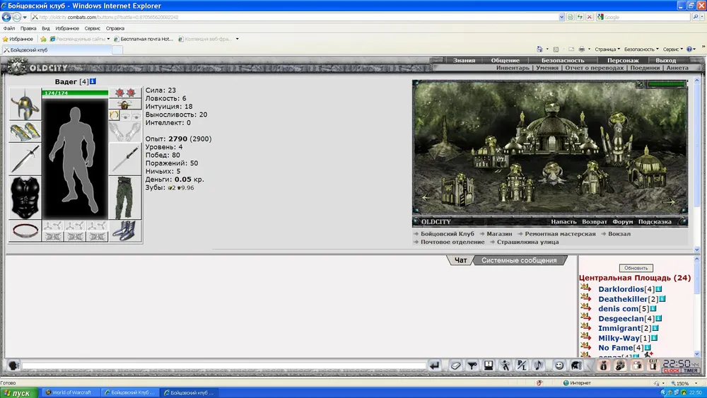Click the camouflage pants equipment slot

pos(125,198)
